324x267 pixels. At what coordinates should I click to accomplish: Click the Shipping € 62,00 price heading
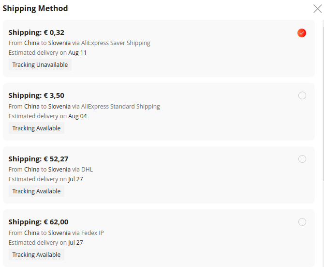click(x=38, y=222)
